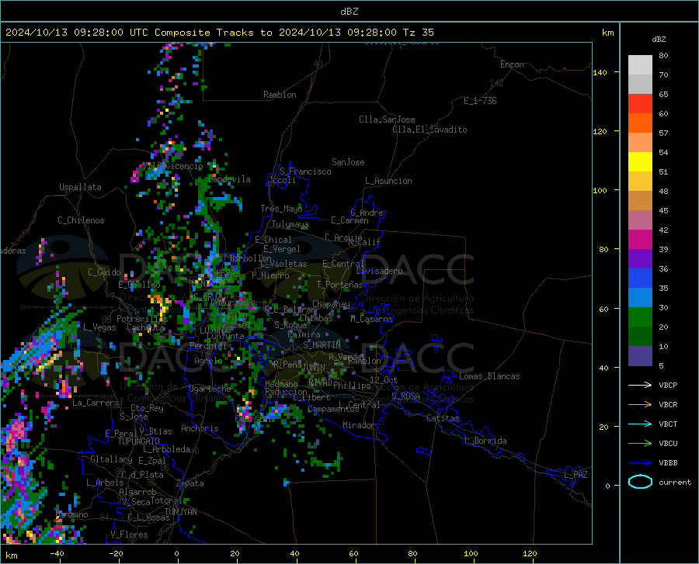Screen dimensions: 699x564
Task: Click the Mirador place label
Action: click(359, 425)
